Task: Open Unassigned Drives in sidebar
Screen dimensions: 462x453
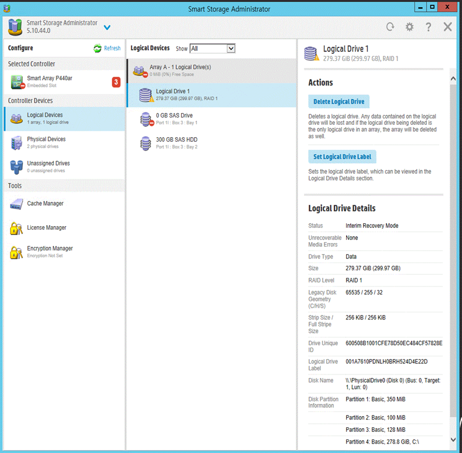Action: pyautogui.click(x=64, y=166)
